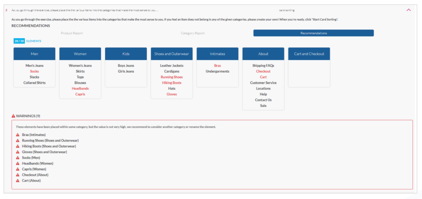Click the 28/28 elements counter badge
This screenshot has height=199, width=422.
pos(19,41)
